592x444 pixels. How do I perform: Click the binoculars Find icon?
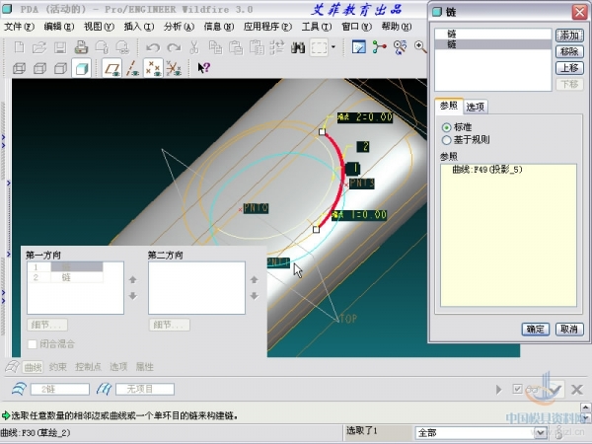point(298,47)
